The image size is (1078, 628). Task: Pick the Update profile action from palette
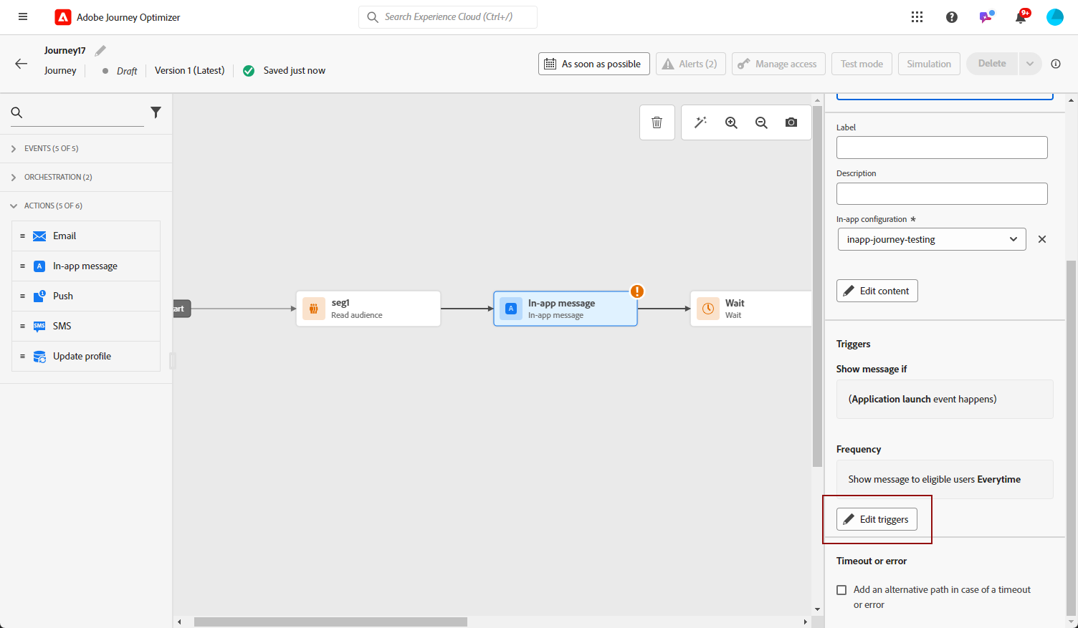tap(86, 357)
